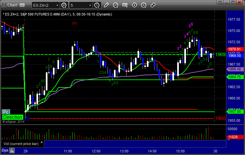The width and height of the screenshot is (245, 155).
Task: Open the GET tools menu
Action: tap(125, 5)
